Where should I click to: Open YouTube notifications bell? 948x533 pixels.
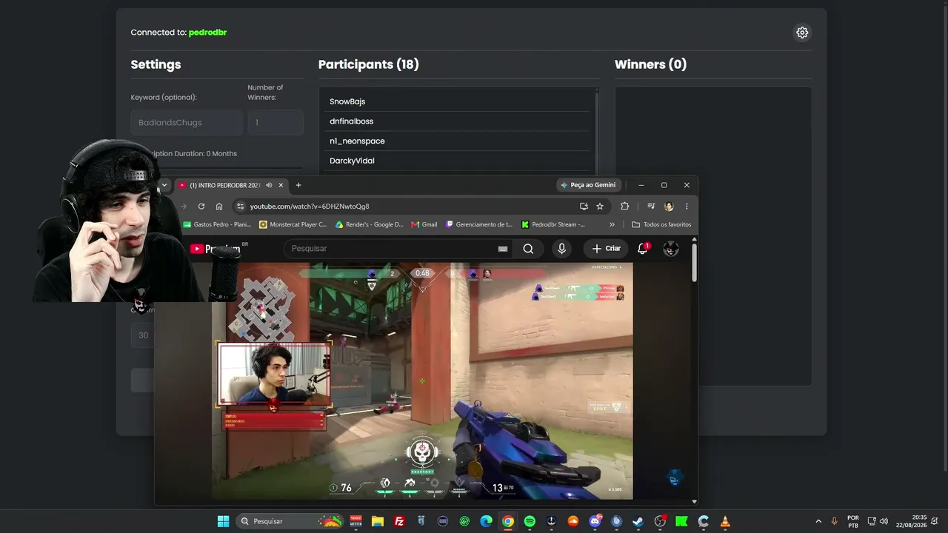643,249
